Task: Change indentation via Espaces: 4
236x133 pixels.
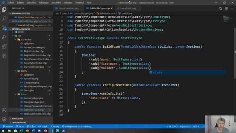Action: tap(185, 126)
